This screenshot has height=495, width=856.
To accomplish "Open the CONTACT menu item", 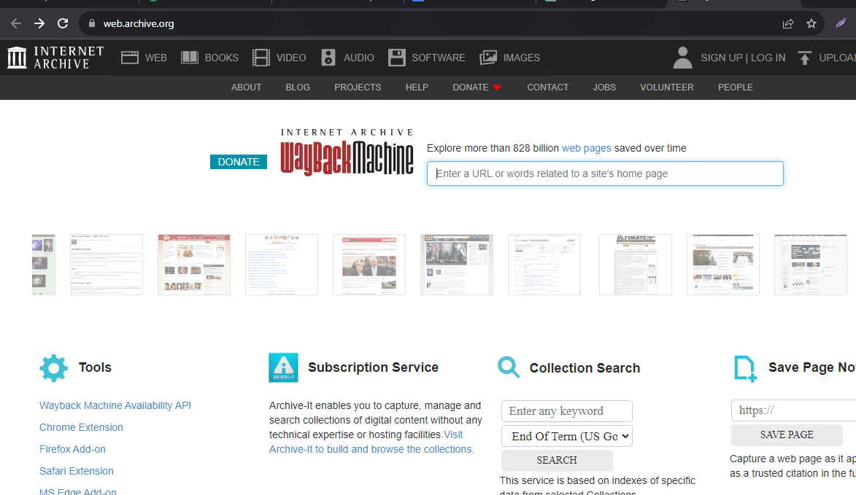I will click(x=547, y=87).
